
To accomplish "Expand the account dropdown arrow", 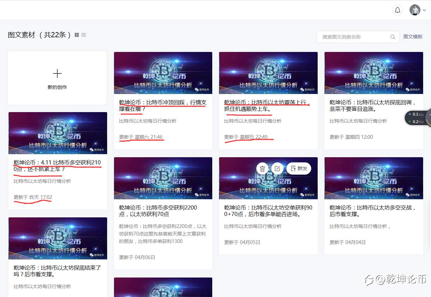I will [x=424, y=10].
